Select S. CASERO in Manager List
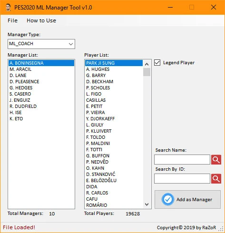Screen dimensions: 225x233 coord(41,94)
